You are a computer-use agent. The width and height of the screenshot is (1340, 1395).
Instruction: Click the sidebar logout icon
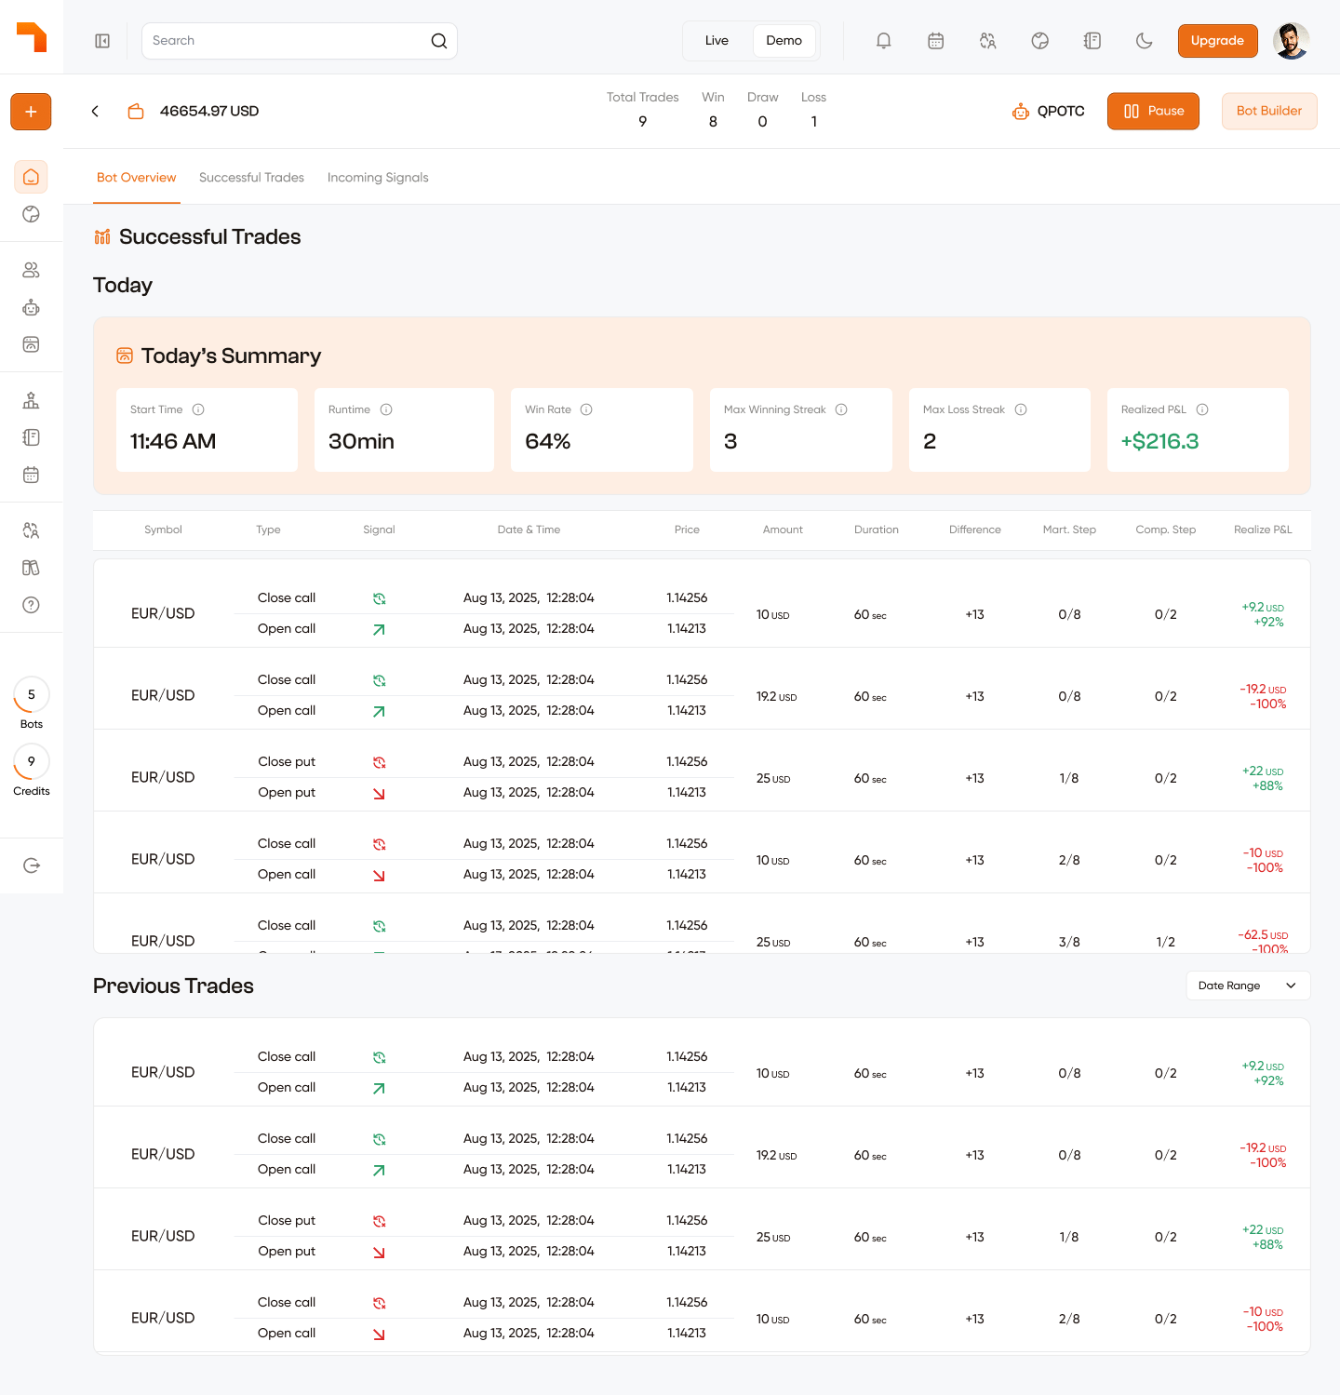pyautogui.click(x=31, y=865)
